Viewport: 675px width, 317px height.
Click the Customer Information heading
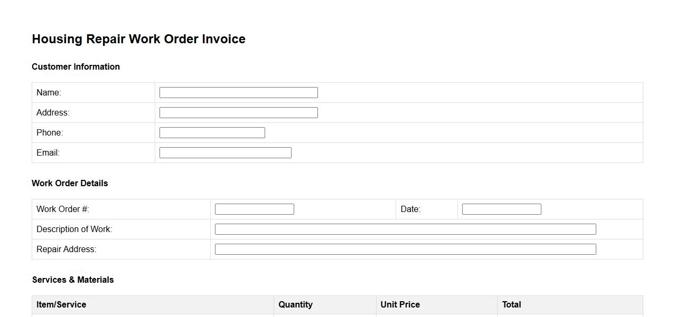coord(76,67)
